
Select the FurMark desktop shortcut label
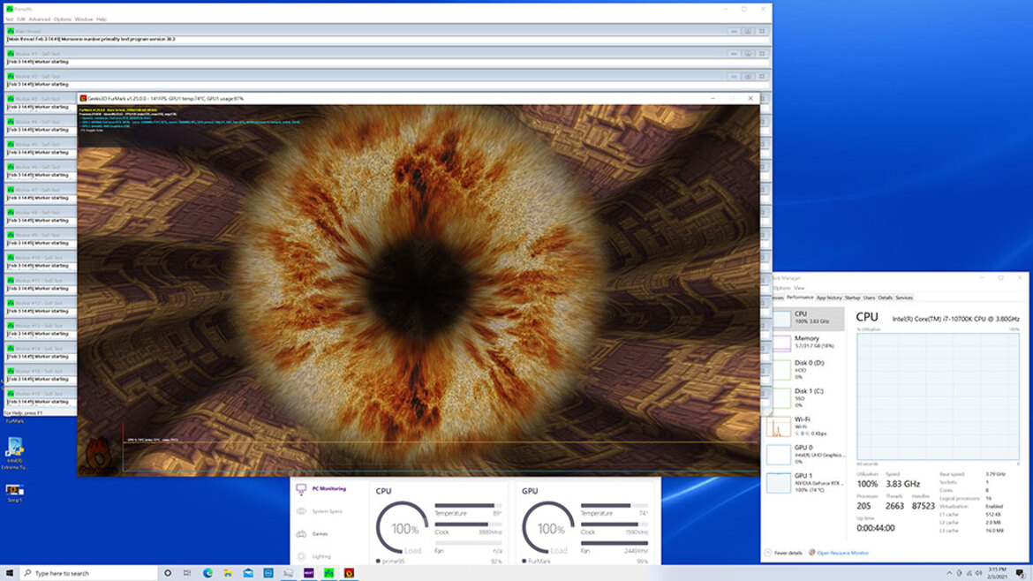point(14,421)
